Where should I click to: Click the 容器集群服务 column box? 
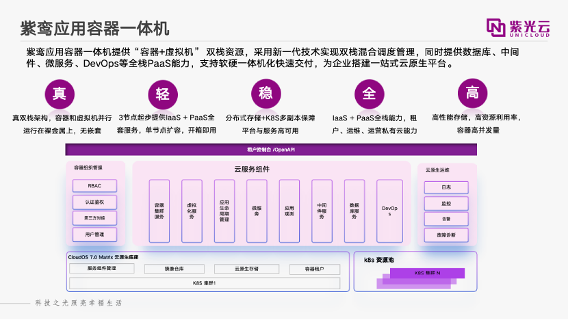point(159,210)
